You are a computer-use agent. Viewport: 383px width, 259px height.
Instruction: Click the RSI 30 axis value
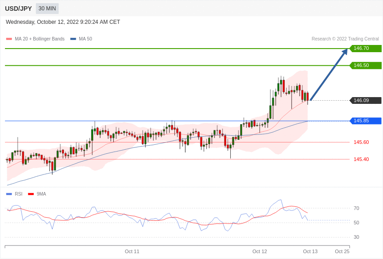356,237
